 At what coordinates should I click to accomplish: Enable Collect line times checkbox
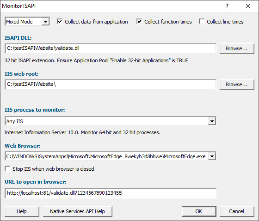[x=202, y=21]
